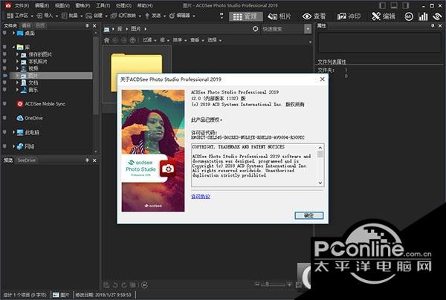Open the 发送 send menu button
Screen dimensions: 446x300
[x=155, y=16]
